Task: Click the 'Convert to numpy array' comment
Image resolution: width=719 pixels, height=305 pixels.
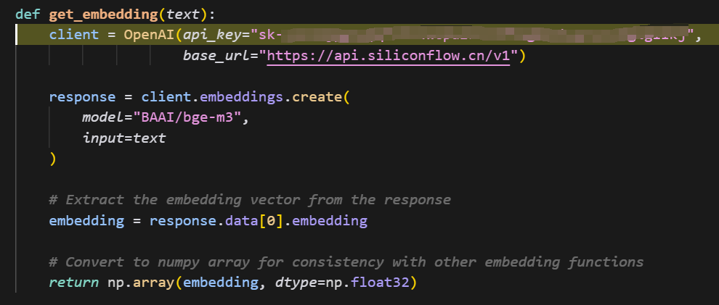Action: 346,262
